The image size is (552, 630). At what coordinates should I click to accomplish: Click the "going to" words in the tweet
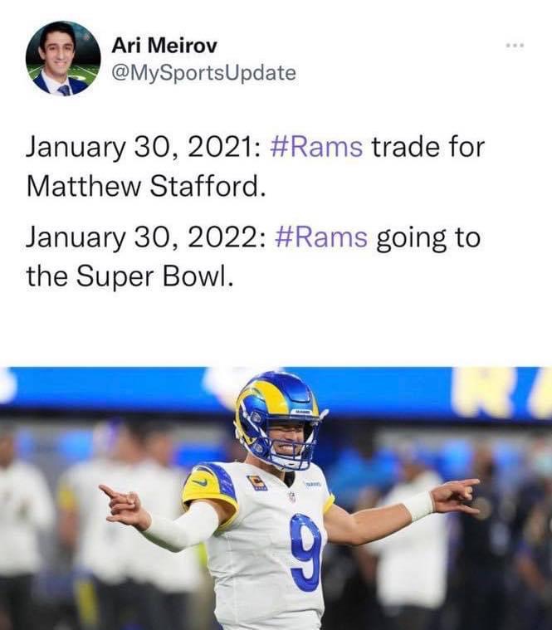tap(428, 238)
